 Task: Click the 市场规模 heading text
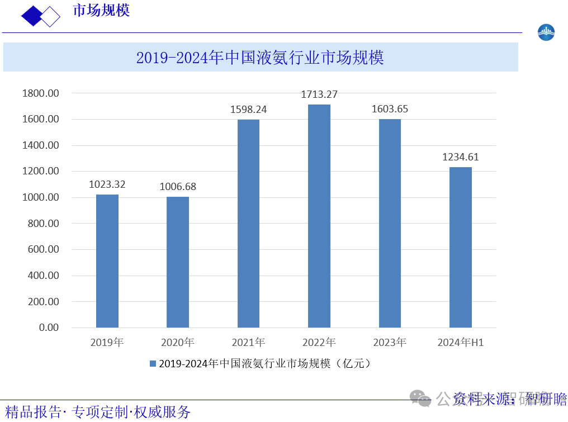click(x=101, y=11)
